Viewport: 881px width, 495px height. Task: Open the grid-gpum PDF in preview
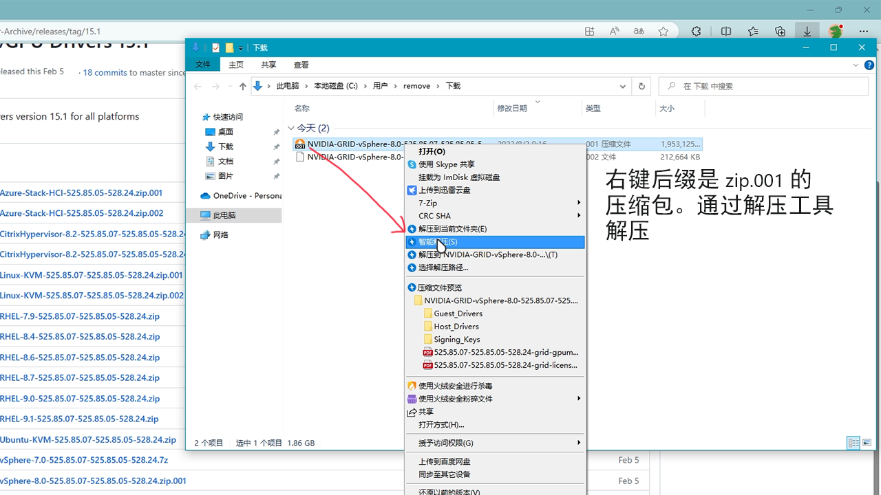[x=501, y=352]
